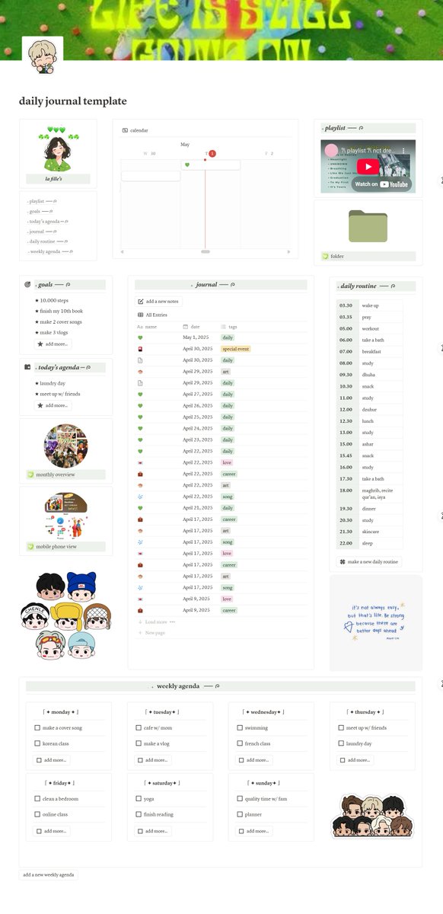Click the three dots next to "Load more"

pyautogui.click(x=172, y=622)
